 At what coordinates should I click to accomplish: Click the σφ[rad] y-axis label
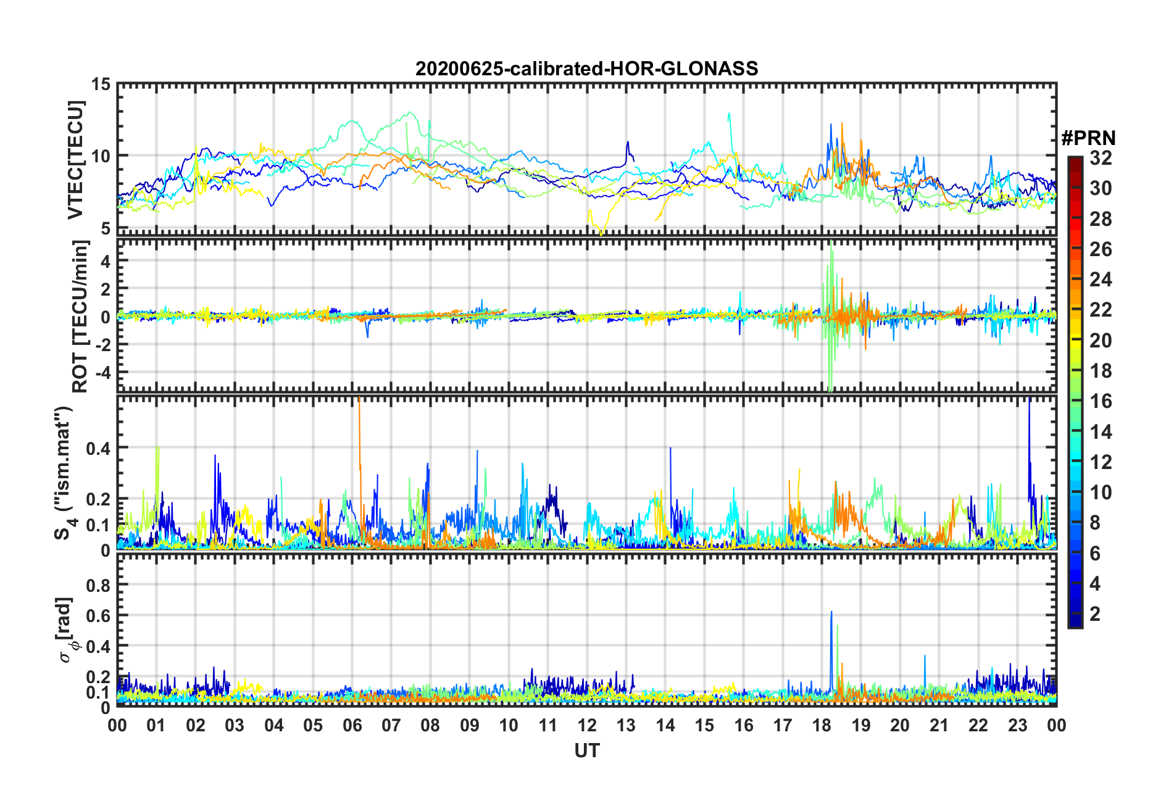[x=64, y=629]
